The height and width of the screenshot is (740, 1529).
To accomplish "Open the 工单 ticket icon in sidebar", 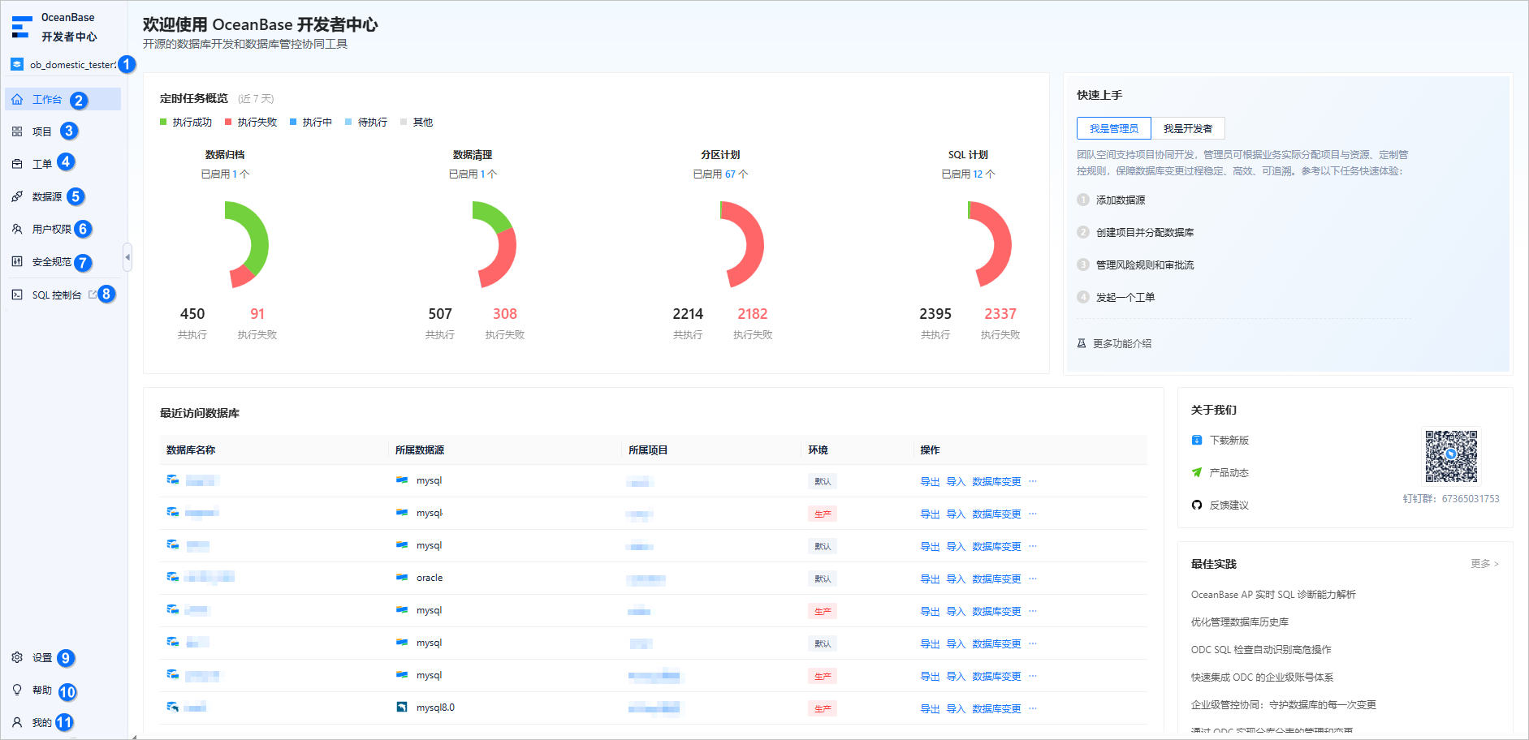I will [17, 164].
